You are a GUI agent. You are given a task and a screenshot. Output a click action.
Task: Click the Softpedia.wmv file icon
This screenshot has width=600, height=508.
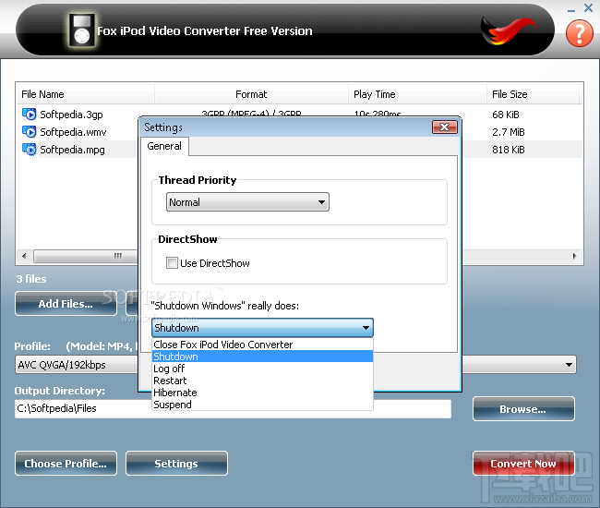30,132
